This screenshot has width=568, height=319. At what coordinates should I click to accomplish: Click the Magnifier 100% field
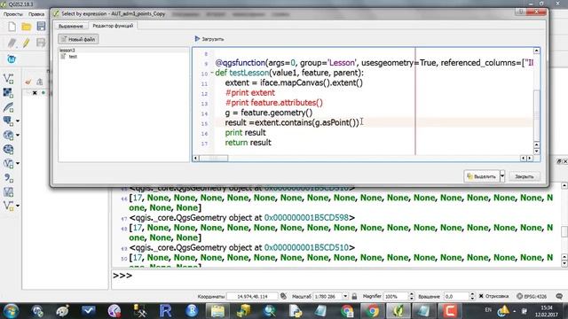coord(396,296)
